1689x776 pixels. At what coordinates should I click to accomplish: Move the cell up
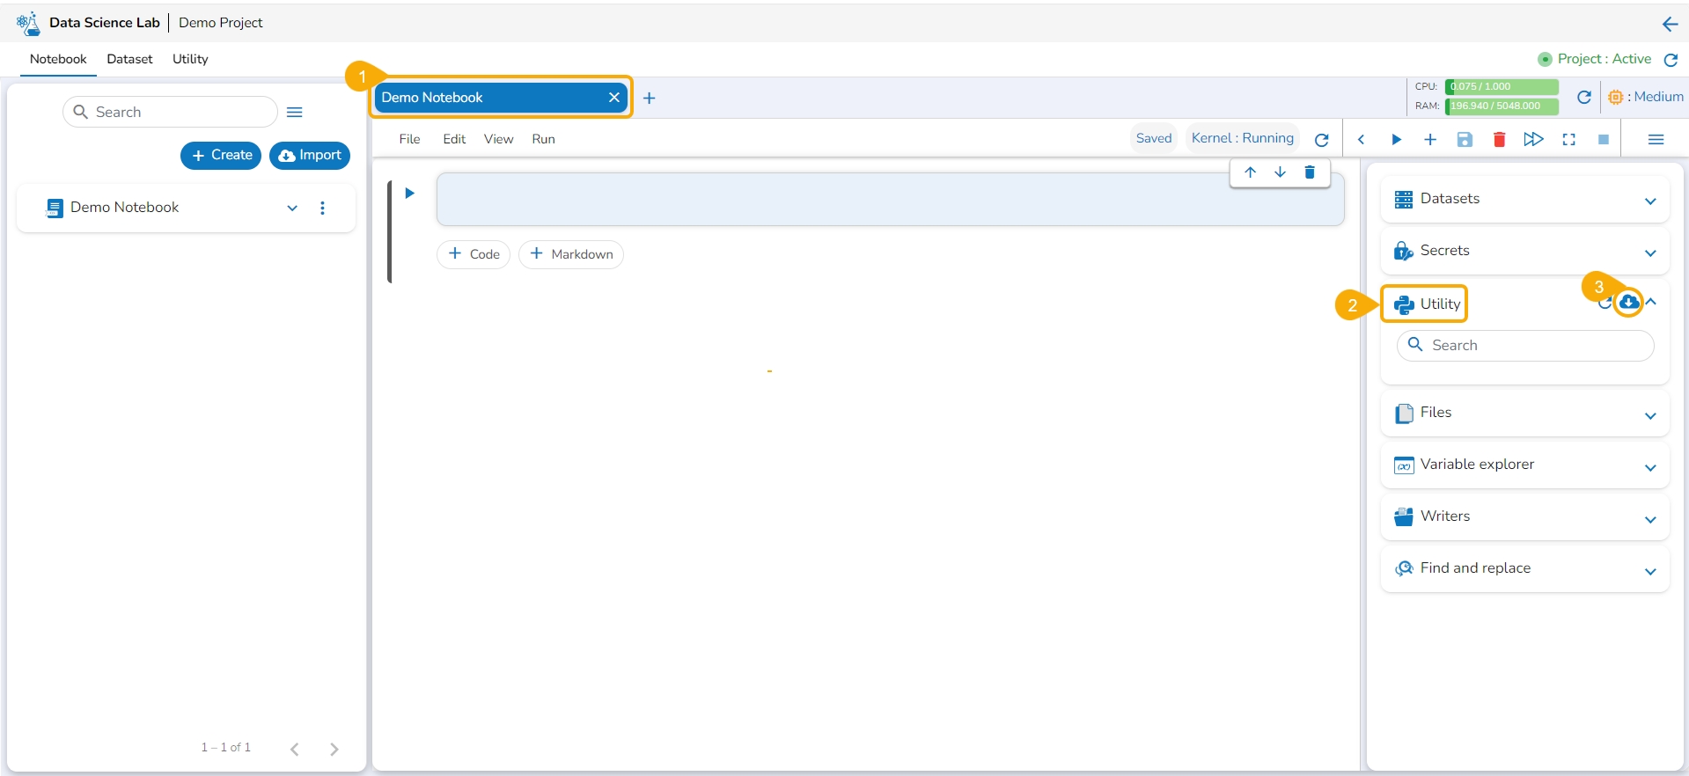[x=1250, y=172]
